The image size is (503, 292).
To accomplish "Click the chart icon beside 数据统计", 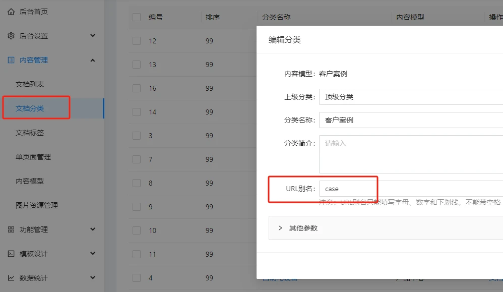I will [x=11, y=278].
